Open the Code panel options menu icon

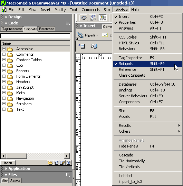(68, 23)
